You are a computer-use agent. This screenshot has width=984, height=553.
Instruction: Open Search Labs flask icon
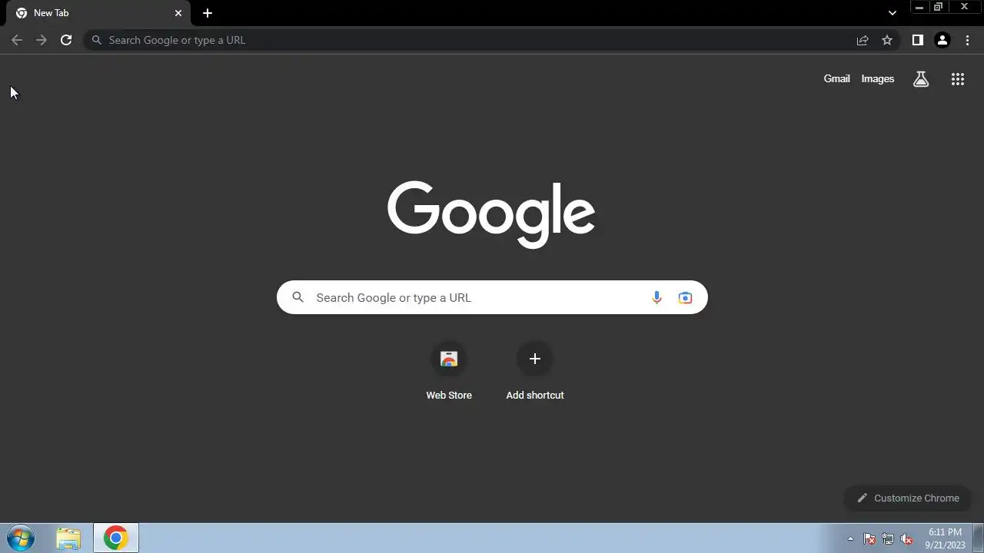[x=921, y=78]
